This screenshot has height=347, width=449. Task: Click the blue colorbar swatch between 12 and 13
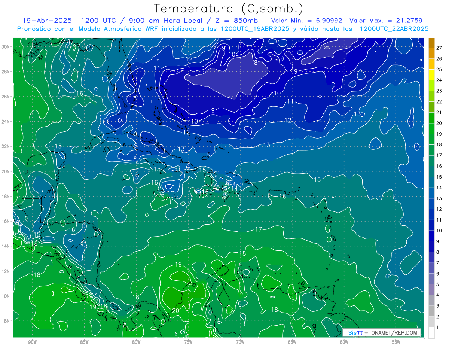pyautogui.click(x=431, y=204)
